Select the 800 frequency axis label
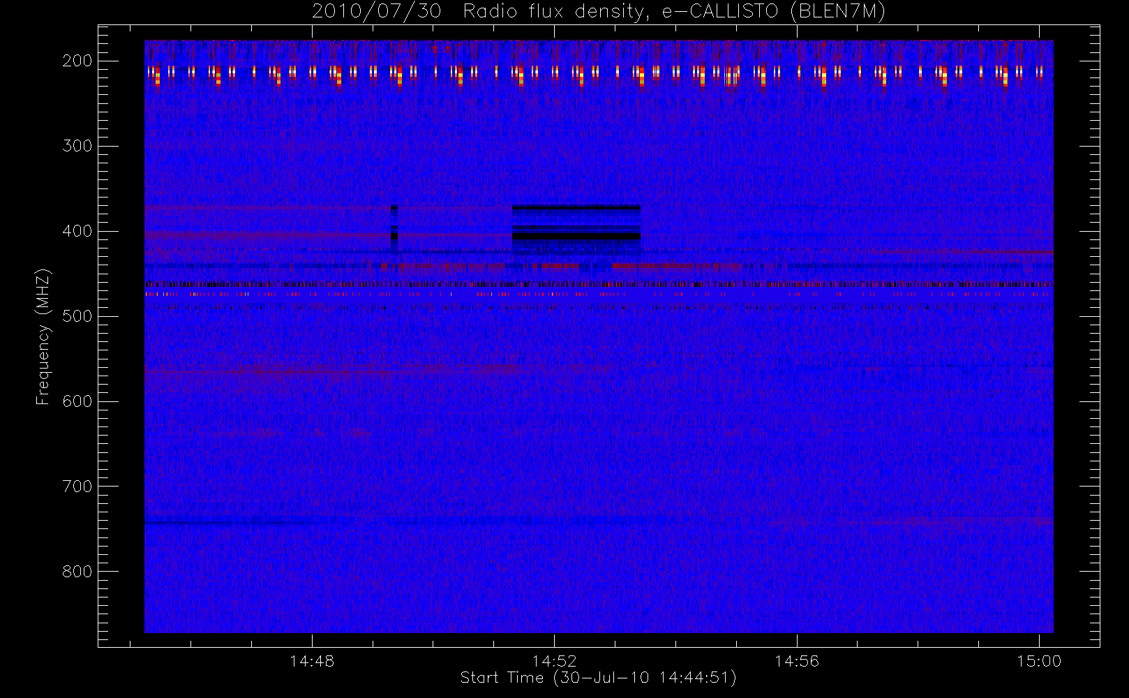Viewport: 1129px width, 698px height. tap(77, 572)
